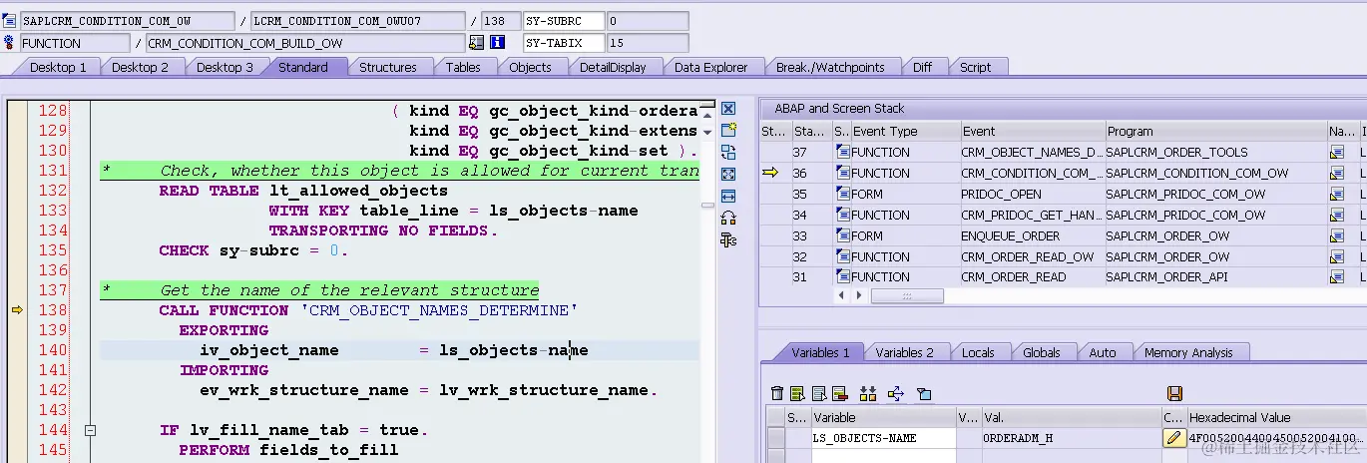Click the SY-TABIX value field
The image size is (1367, 463).
pyautogui.click(x=647, y=43)
